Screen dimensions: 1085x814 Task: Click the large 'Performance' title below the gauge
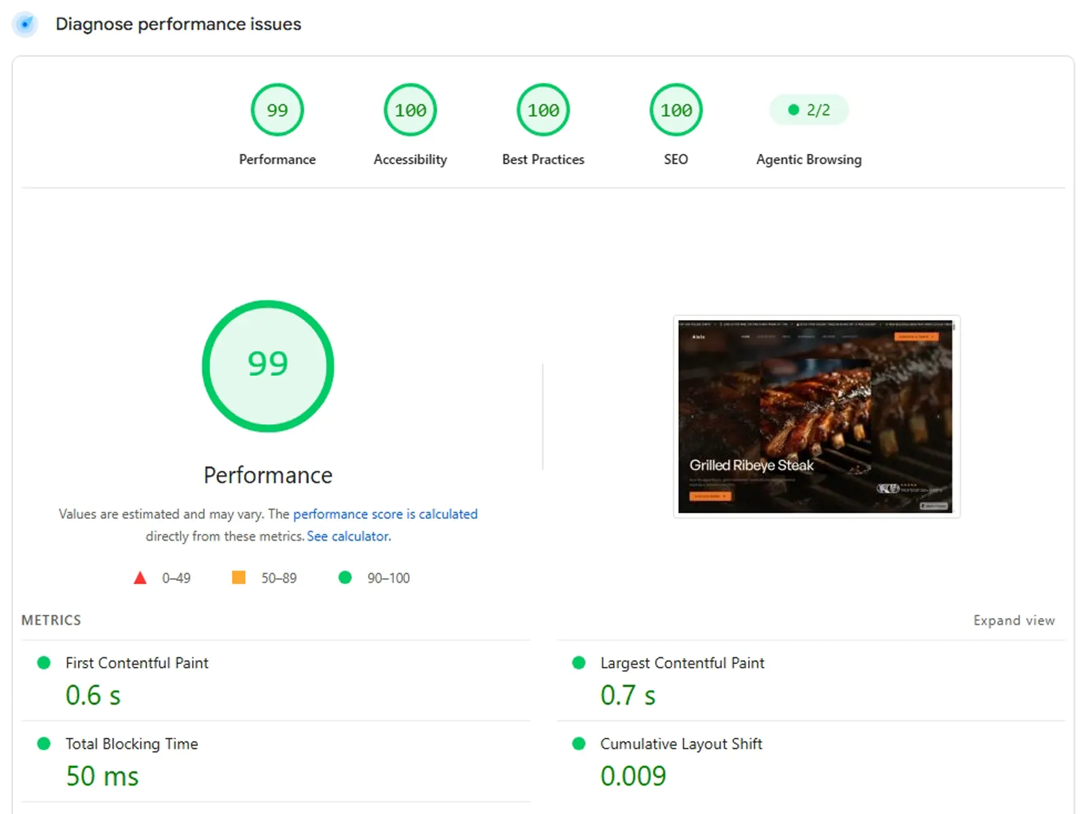268,475
